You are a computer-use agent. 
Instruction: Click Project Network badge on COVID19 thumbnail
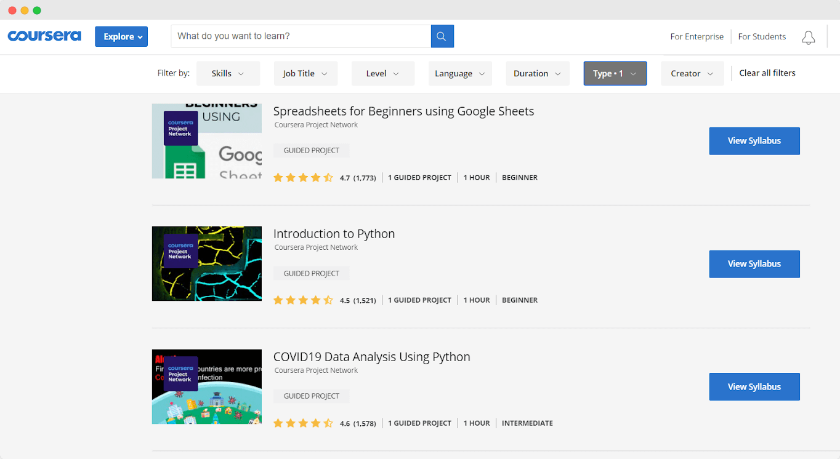180,374
